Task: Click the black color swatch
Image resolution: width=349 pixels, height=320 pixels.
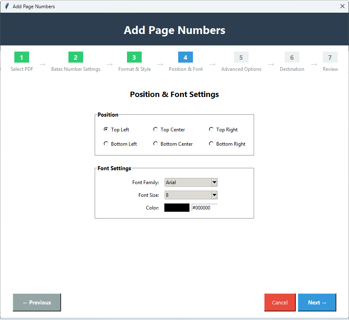Action: [177, 207]
